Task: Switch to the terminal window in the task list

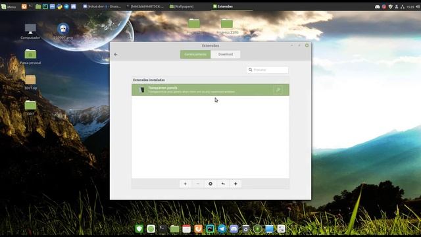Action: (145, 7)
